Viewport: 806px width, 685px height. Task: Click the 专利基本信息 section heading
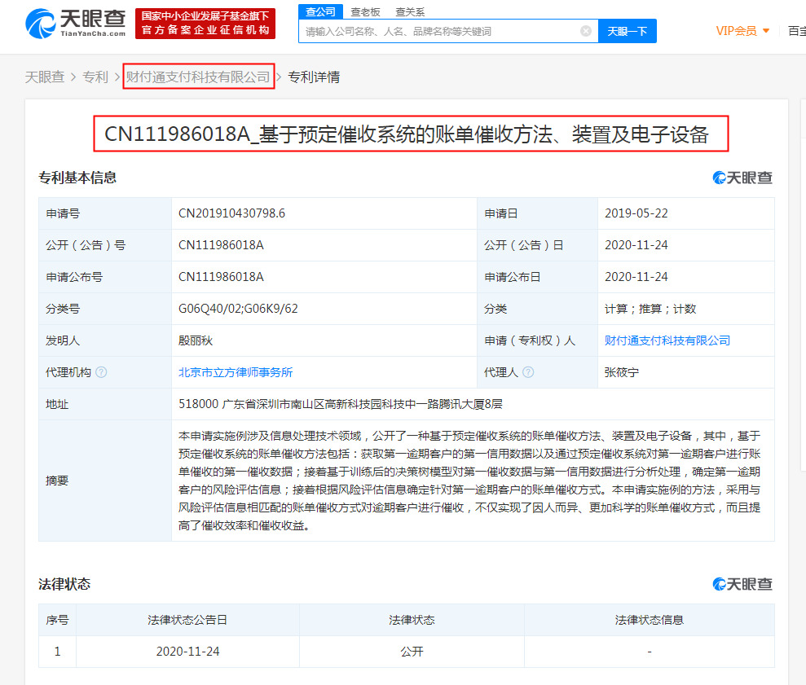pyautogui.click(x=77, y=178)
